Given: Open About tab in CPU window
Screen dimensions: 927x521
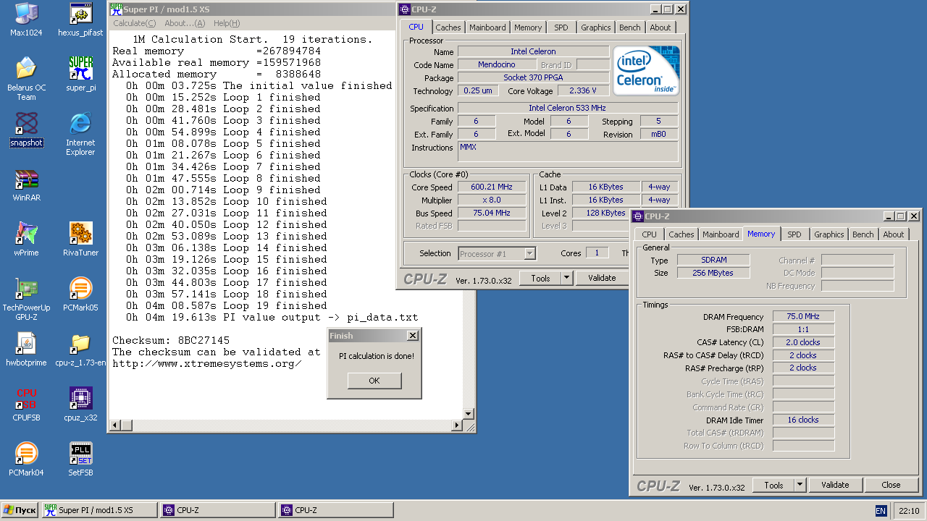Looking at the screenshot, I should [660, 27].
